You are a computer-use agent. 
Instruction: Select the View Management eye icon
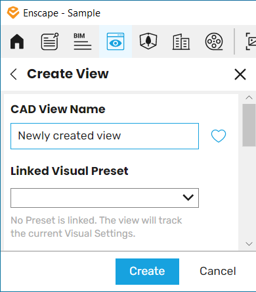click(116, 41)
